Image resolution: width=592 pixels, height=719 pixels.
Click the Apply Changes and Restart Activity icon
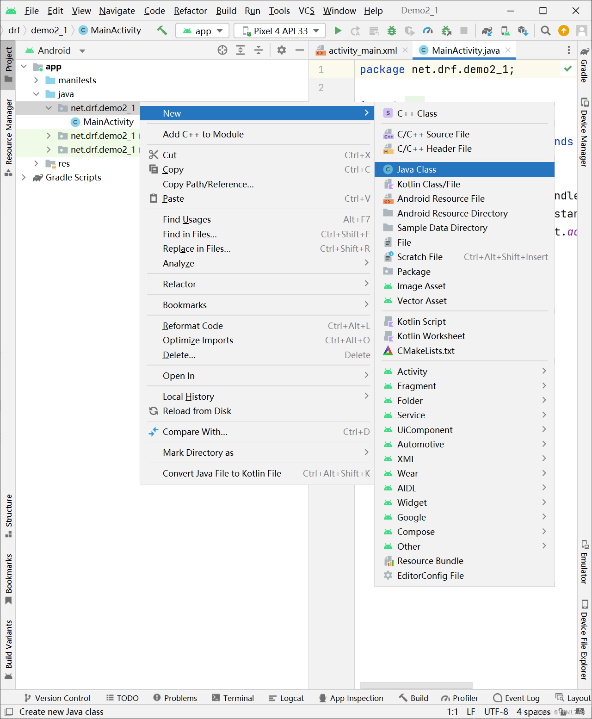(356, 31)
